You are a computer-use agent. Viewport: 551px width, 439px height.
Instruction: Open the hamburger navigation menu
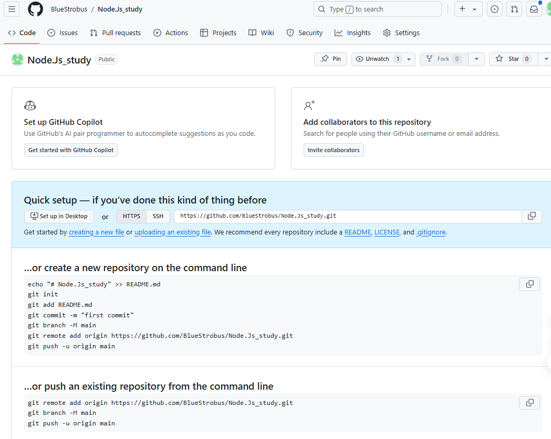(12, 9)
